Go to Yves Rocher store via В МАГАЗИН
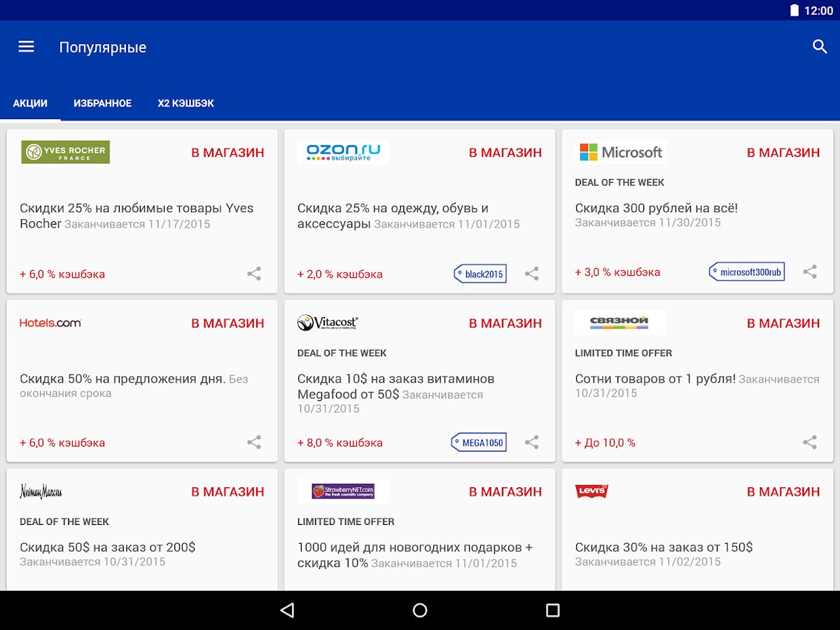This screenshot has height=630, width=840. click(x=228, y=153)
